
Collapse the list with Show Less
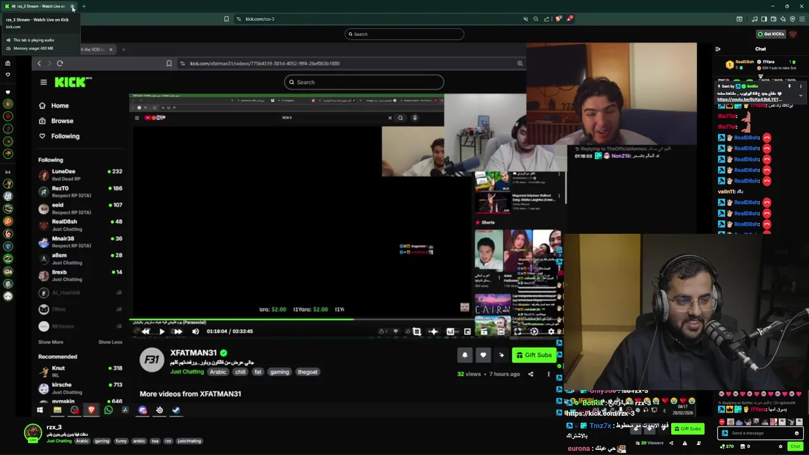(110, 342)
